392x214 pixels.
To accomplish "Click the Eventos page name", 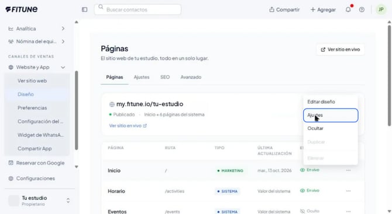I will (117, 212).
